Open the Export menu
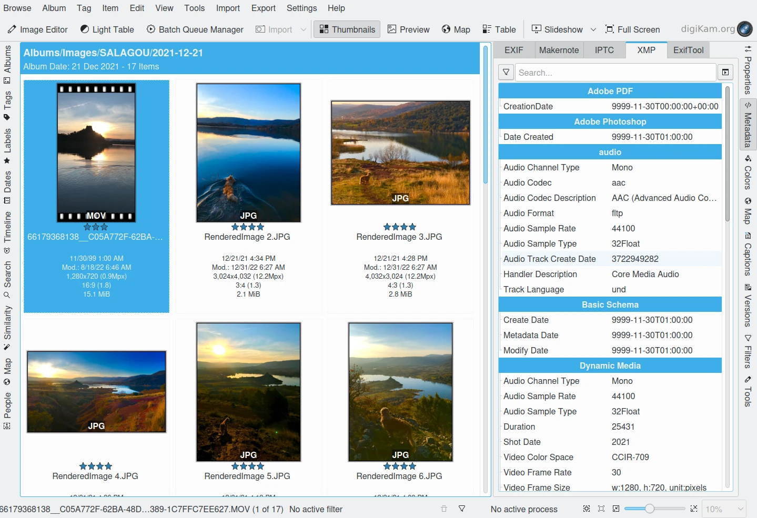Image resolution: width=757 pixels, height=518 pixels. pos(263,8)
